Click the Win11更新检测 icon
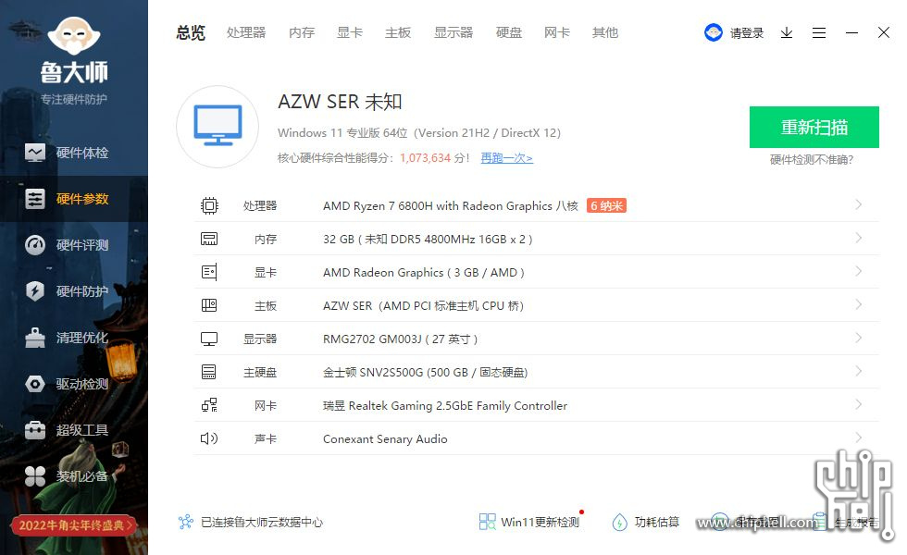The height and width of the screenshot is (555, 907). [487, 522]
